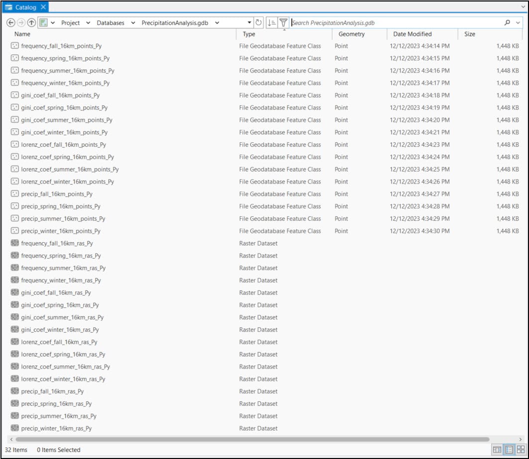529x459 pixels.
Task: Sort by the Name column header
Action: [22, 34]
